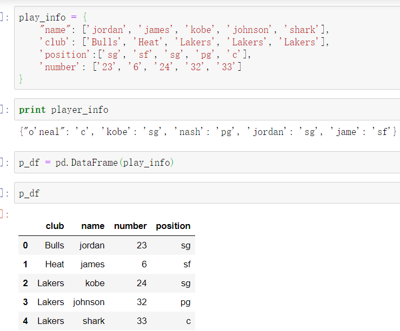Click the 'Lakers' cell in row 4
400x331 pixels.
click(x=50, y=321)
